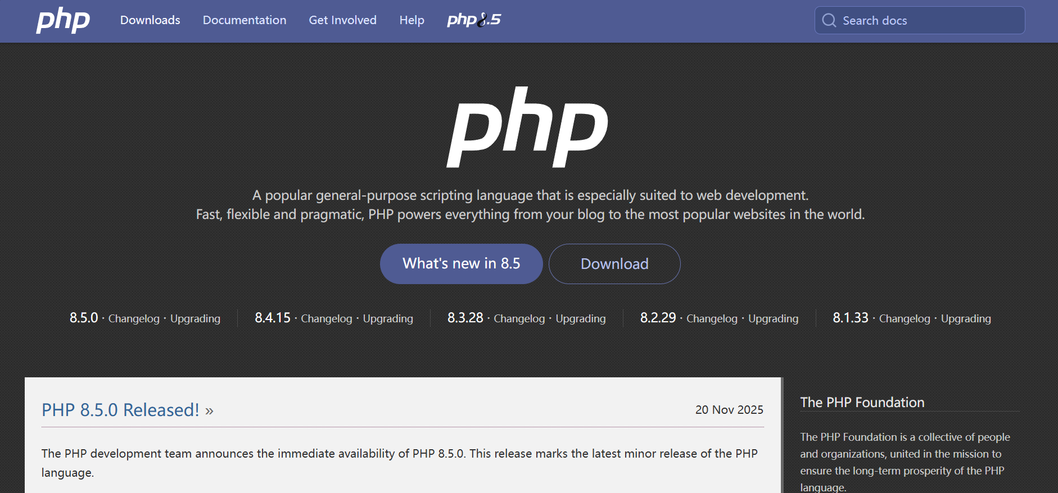Screen dimensions: 1058x493
Task: Open Upgrading guide for 8.4.15
Action: pos(388,318)
